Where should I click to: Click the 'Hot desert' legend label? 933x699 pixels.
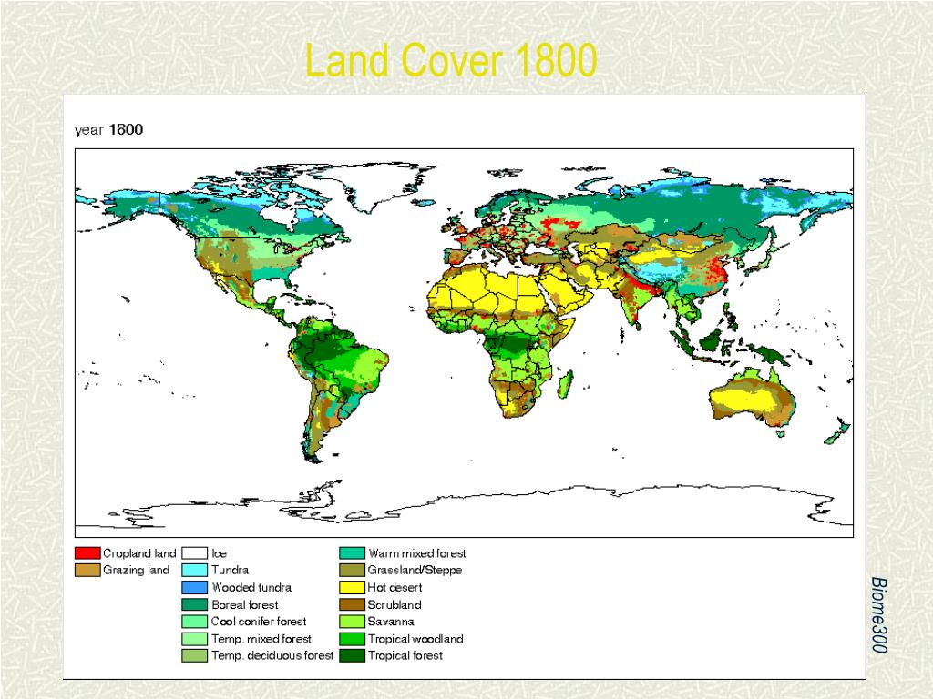[395, 587]
